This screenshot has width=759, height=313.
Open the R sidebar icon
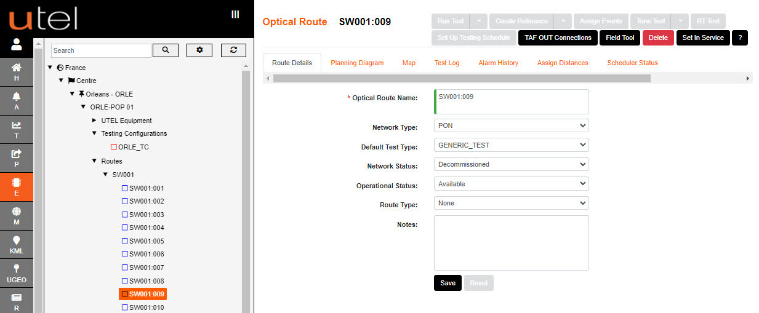[x=17, y=301]
